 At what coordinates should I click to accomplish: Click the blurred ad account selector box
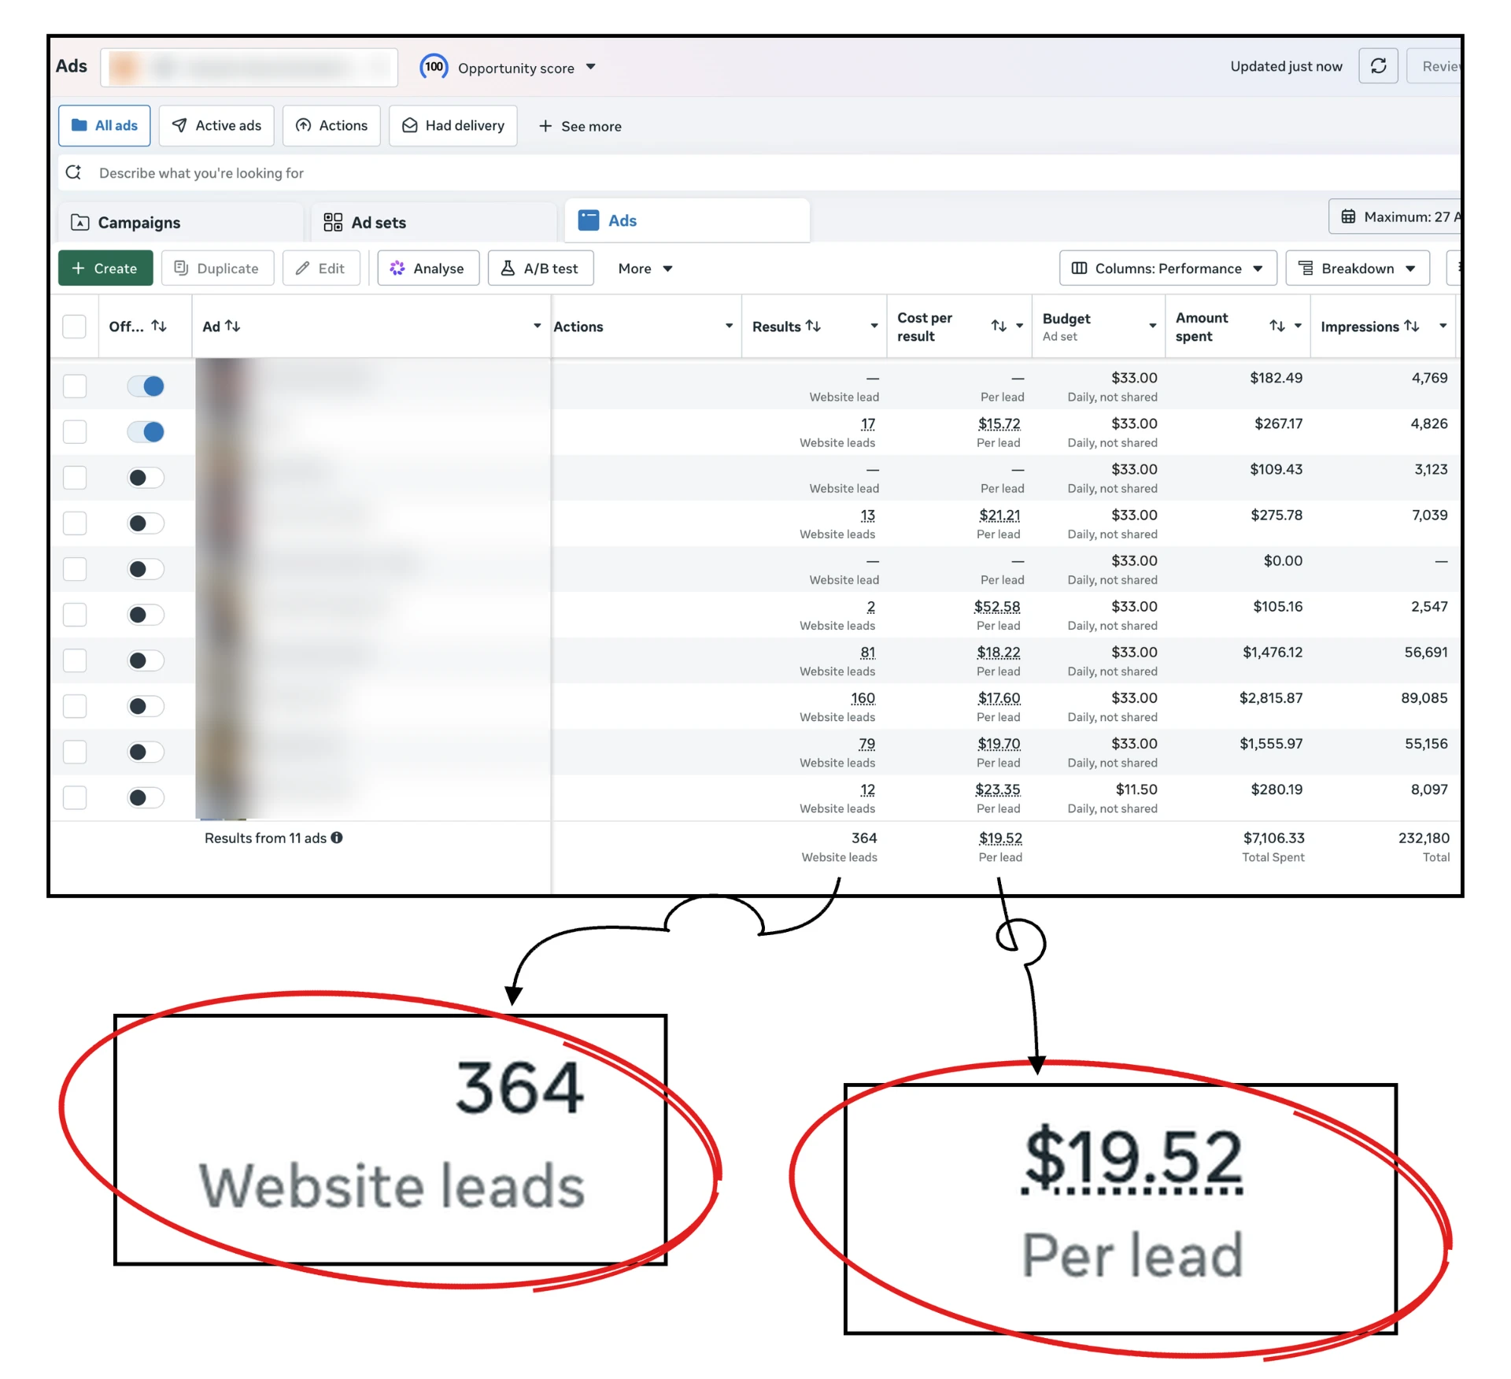coord(249,67)
